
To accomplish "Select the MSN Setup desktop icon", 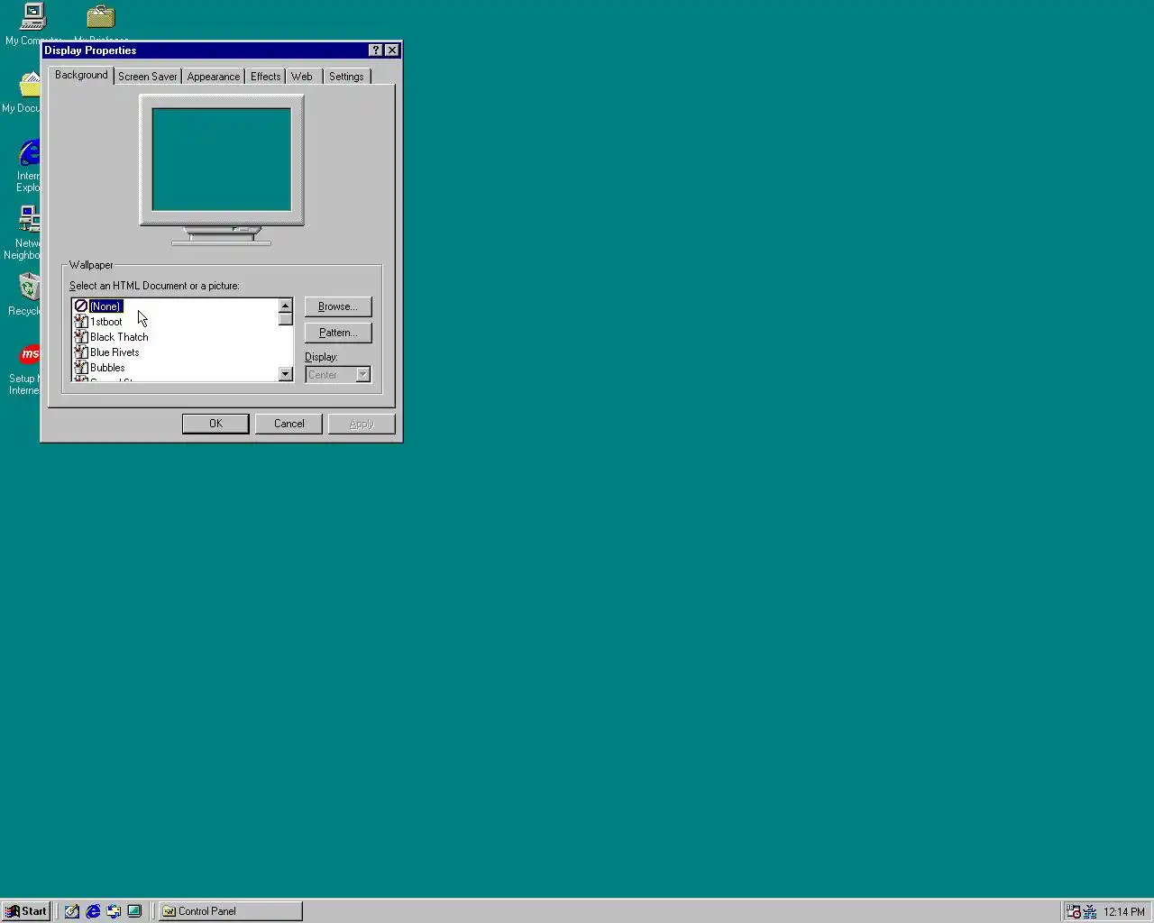I will (x=30, y=354).
